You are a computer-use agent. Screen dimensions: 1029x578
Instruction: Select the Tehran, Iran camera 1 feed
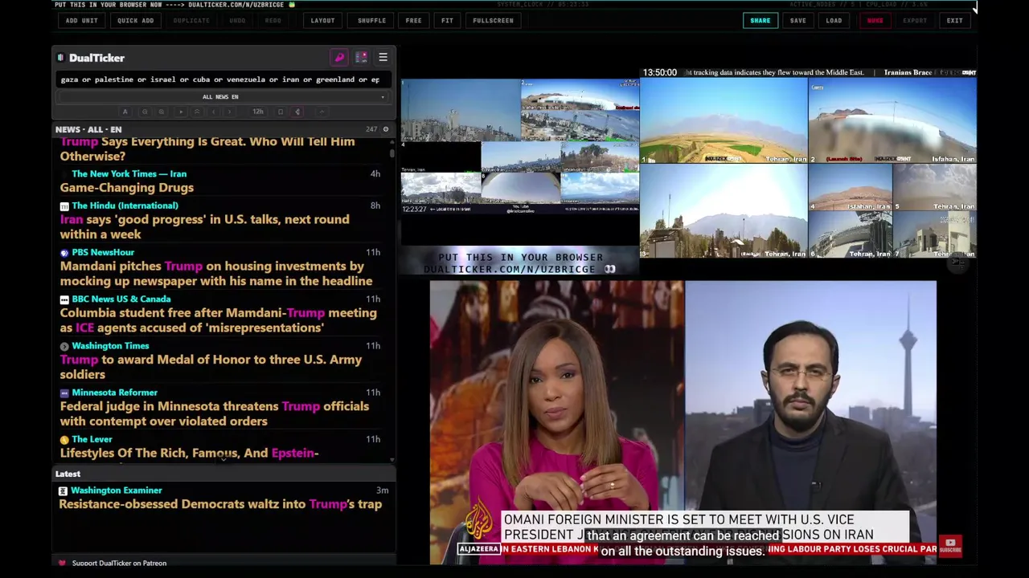tap(724, 120)
